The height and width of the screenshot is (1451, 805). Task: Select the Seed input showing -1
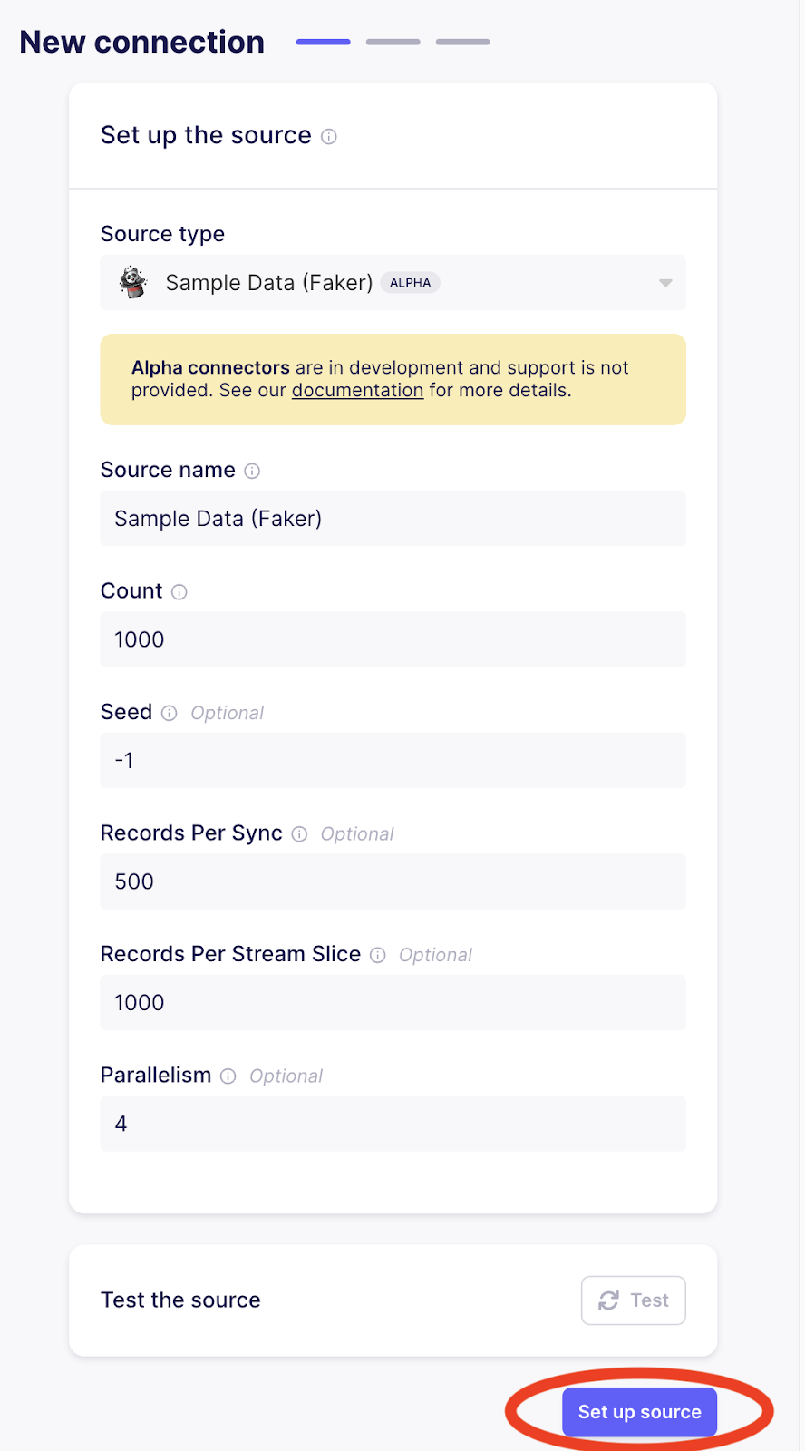point(393,761)
